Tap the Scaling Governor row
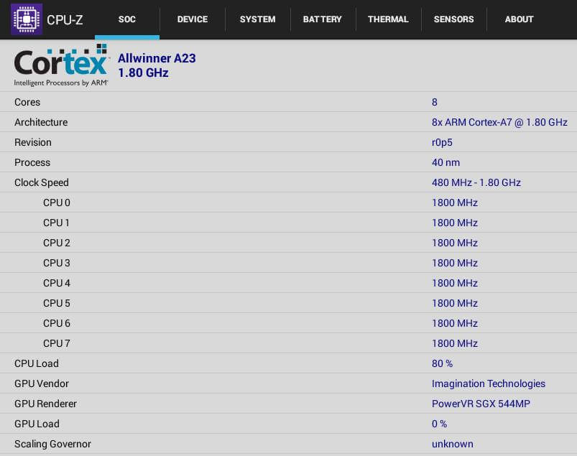Image resolution: width=577 pixels, height=456 pixels. tap(288, 444)
